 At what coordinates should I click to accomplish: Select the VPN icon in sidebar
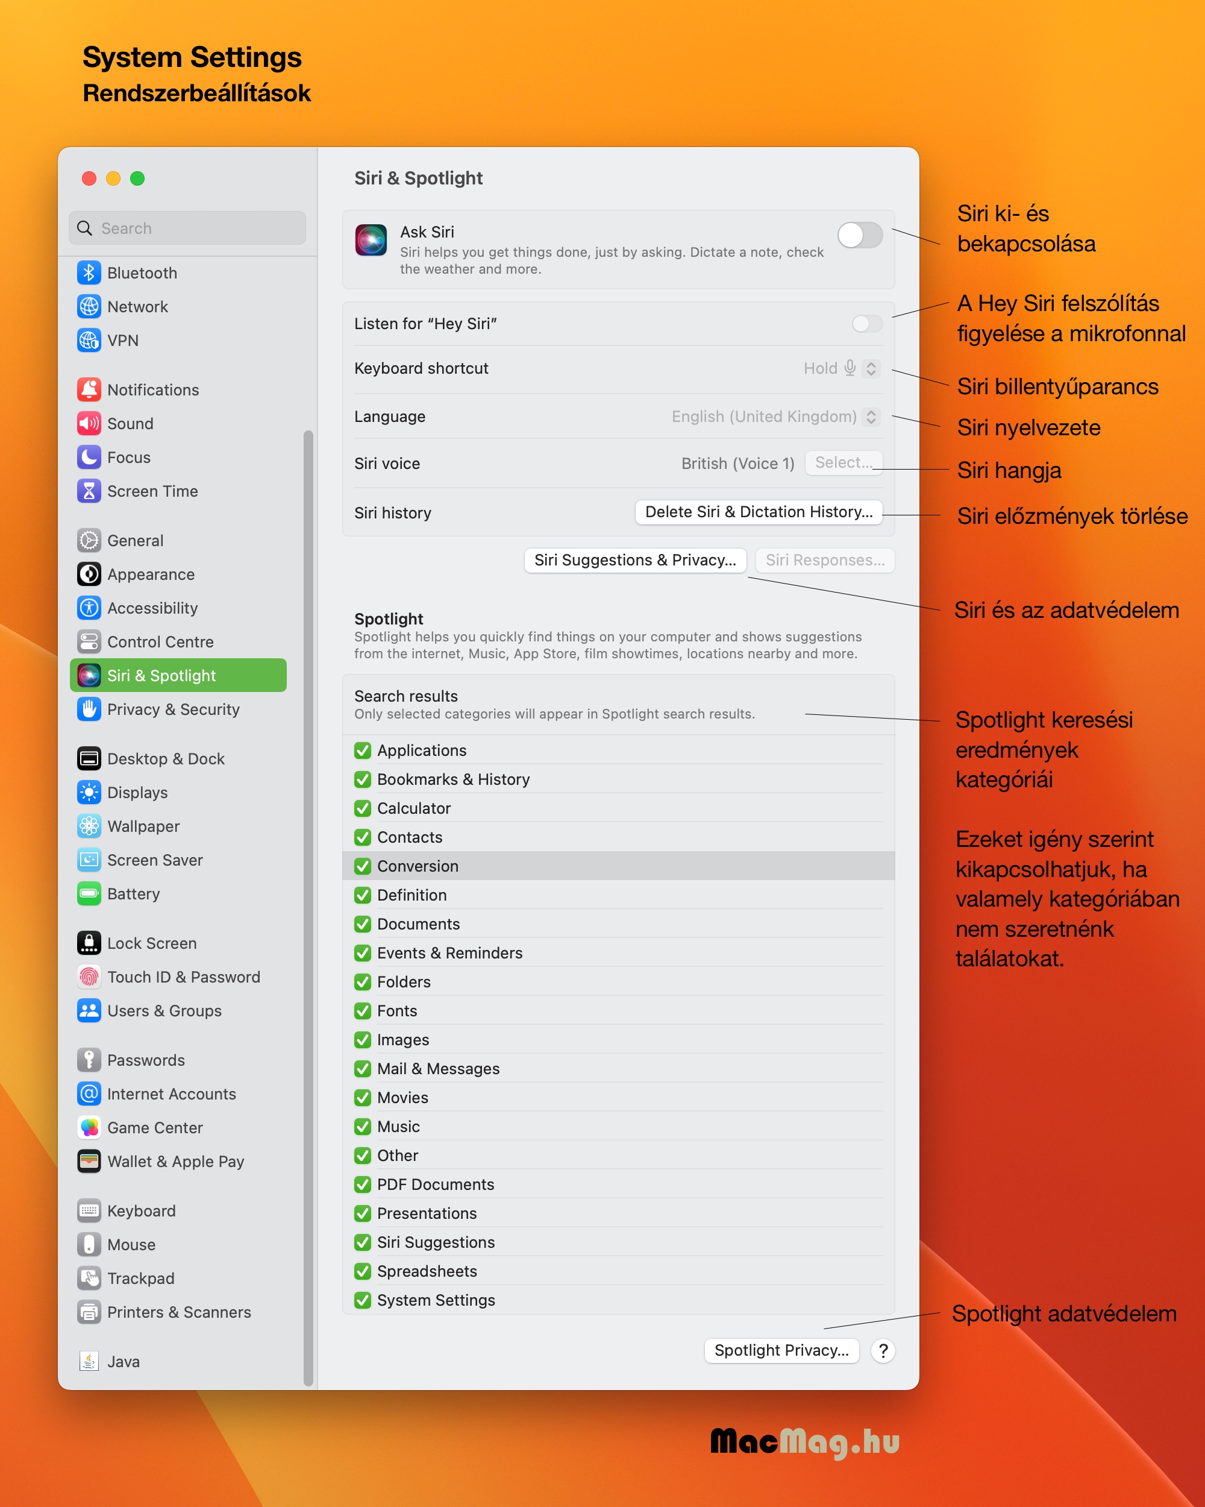pyautogui.click(x=89, y=341)
